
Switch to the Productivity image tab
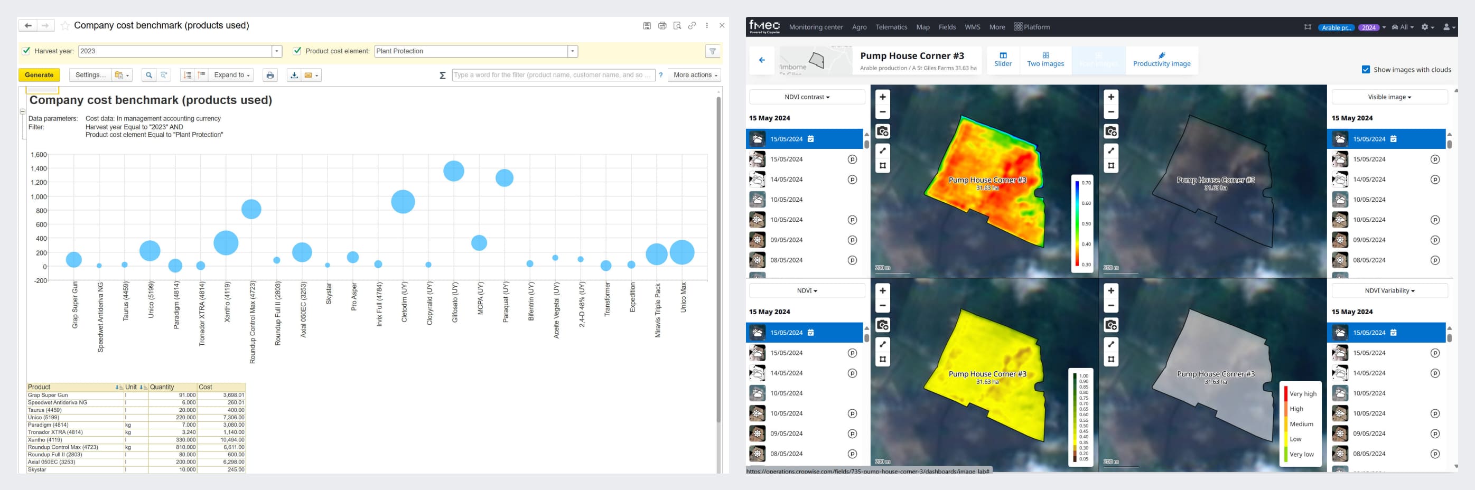(x=1161, y=60)
